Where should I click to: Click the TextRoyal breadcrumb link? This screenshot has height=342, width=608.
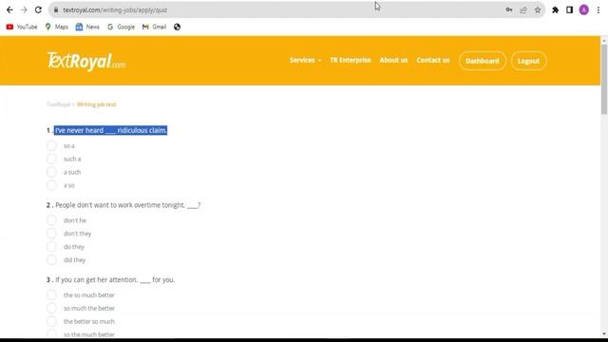pos(58,104)
